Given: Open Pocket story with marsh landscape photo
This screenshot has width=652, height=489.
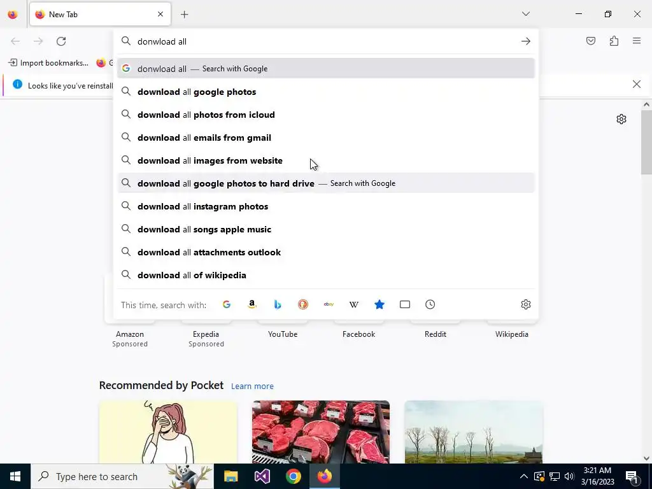Looking at the screenshot, I should point(474,432).
